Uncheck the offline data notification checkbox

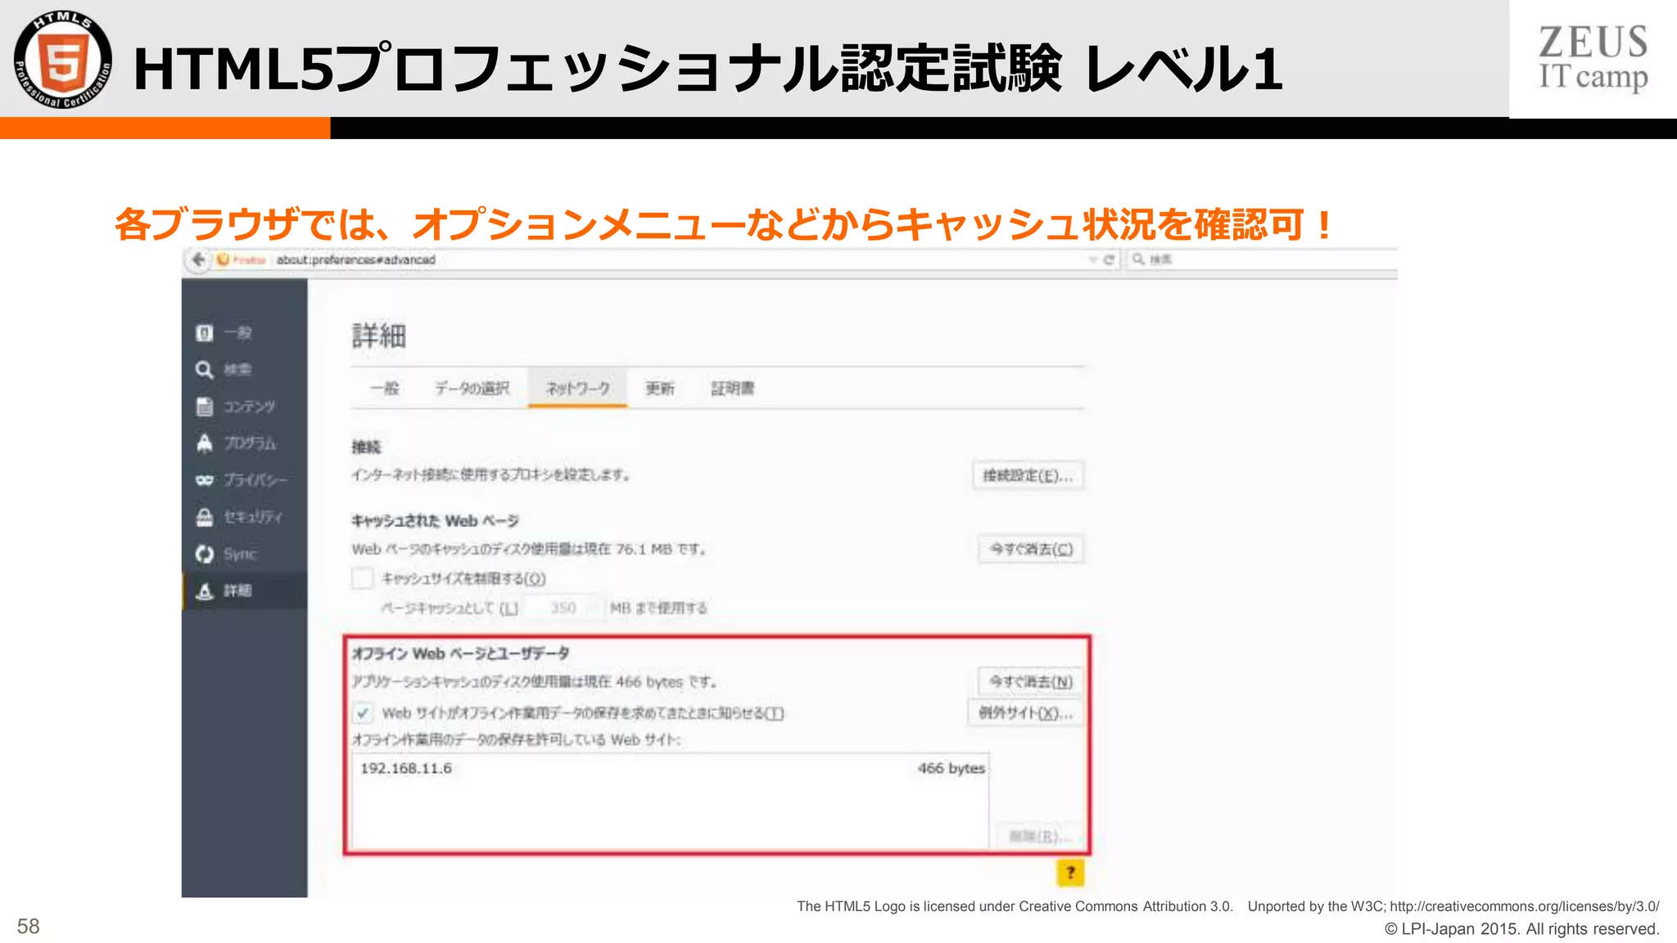362,713
